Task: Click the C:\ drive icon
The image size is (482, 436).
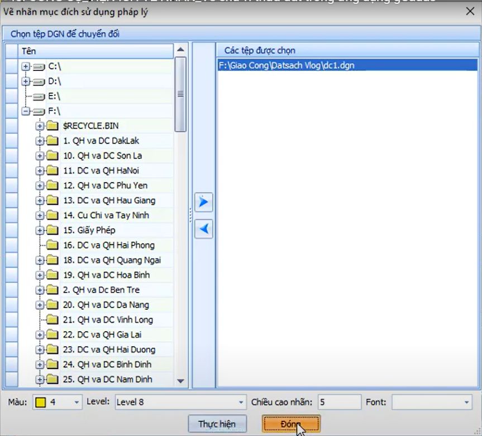Action: pyautogui.click(x=39, y=66)
